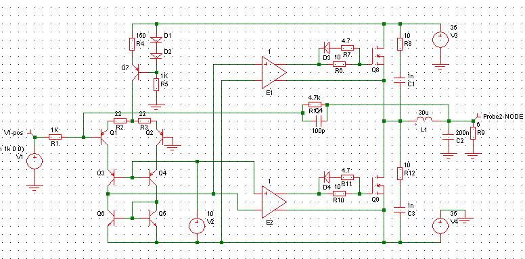Select transistor Q4 symbol
Screen dimensions: 525x259
pyautogui.click(x=153, y=177)
